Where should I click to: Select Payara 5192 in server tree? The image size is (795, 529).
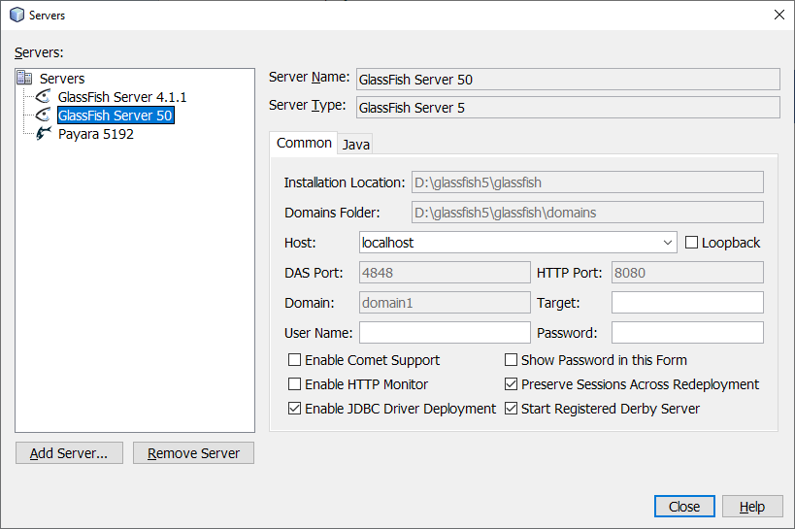[96, 134]
